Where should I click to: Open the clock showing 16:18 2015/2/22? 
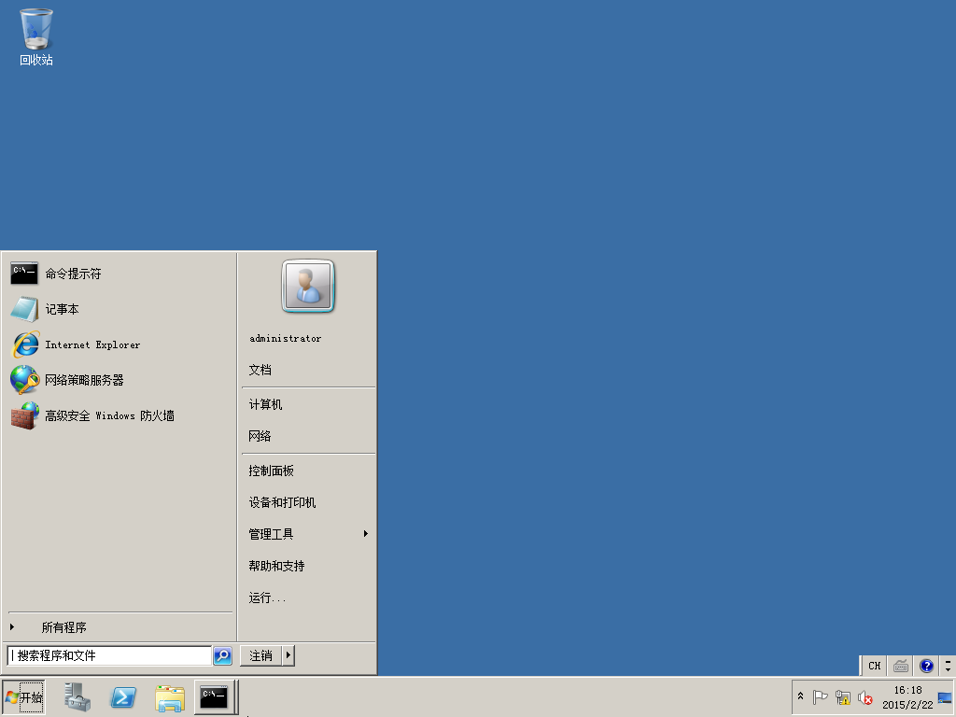point(907,697)
